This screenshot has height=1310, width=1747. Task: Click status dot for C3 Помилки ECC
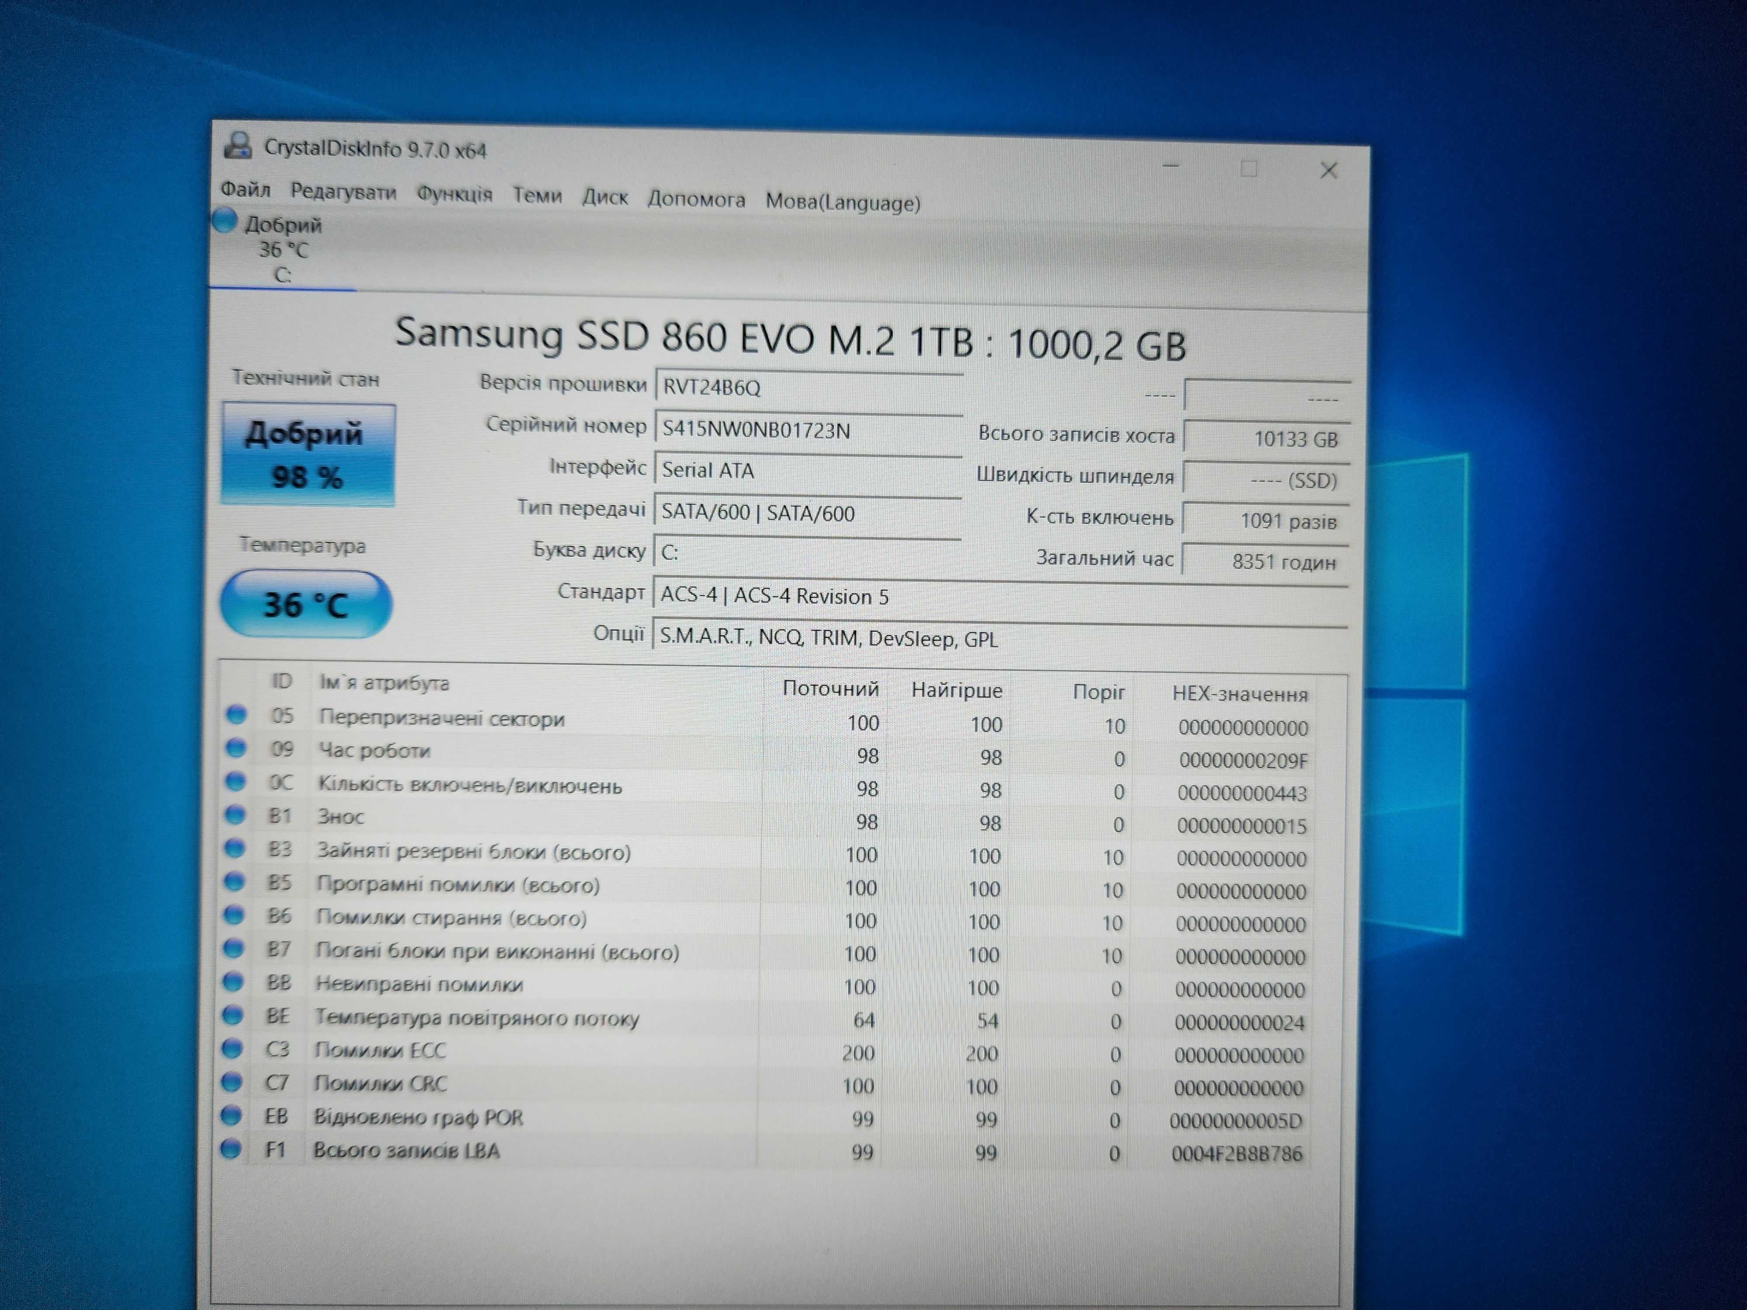click(x=232, y=1048)
